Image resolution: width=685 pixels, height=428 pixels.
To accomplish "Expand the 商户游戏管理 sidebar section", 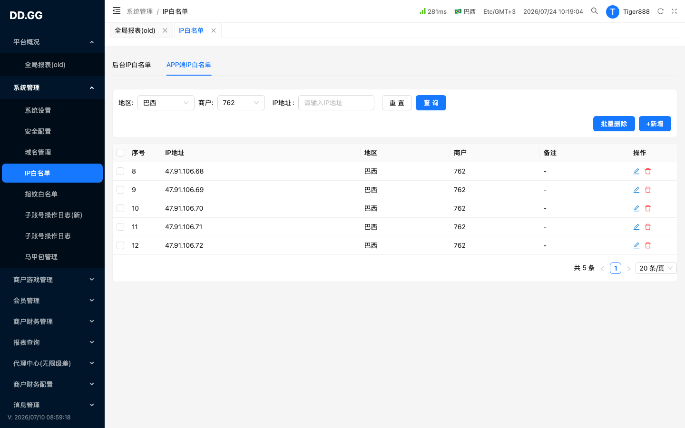I will click(x=52, y=280).
